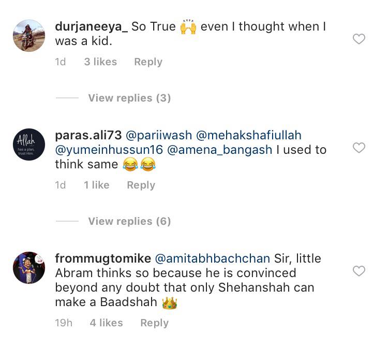This screenshot has height=346, width=388.
Task: Open the frommugtomike username link
Action: [103, 258]
